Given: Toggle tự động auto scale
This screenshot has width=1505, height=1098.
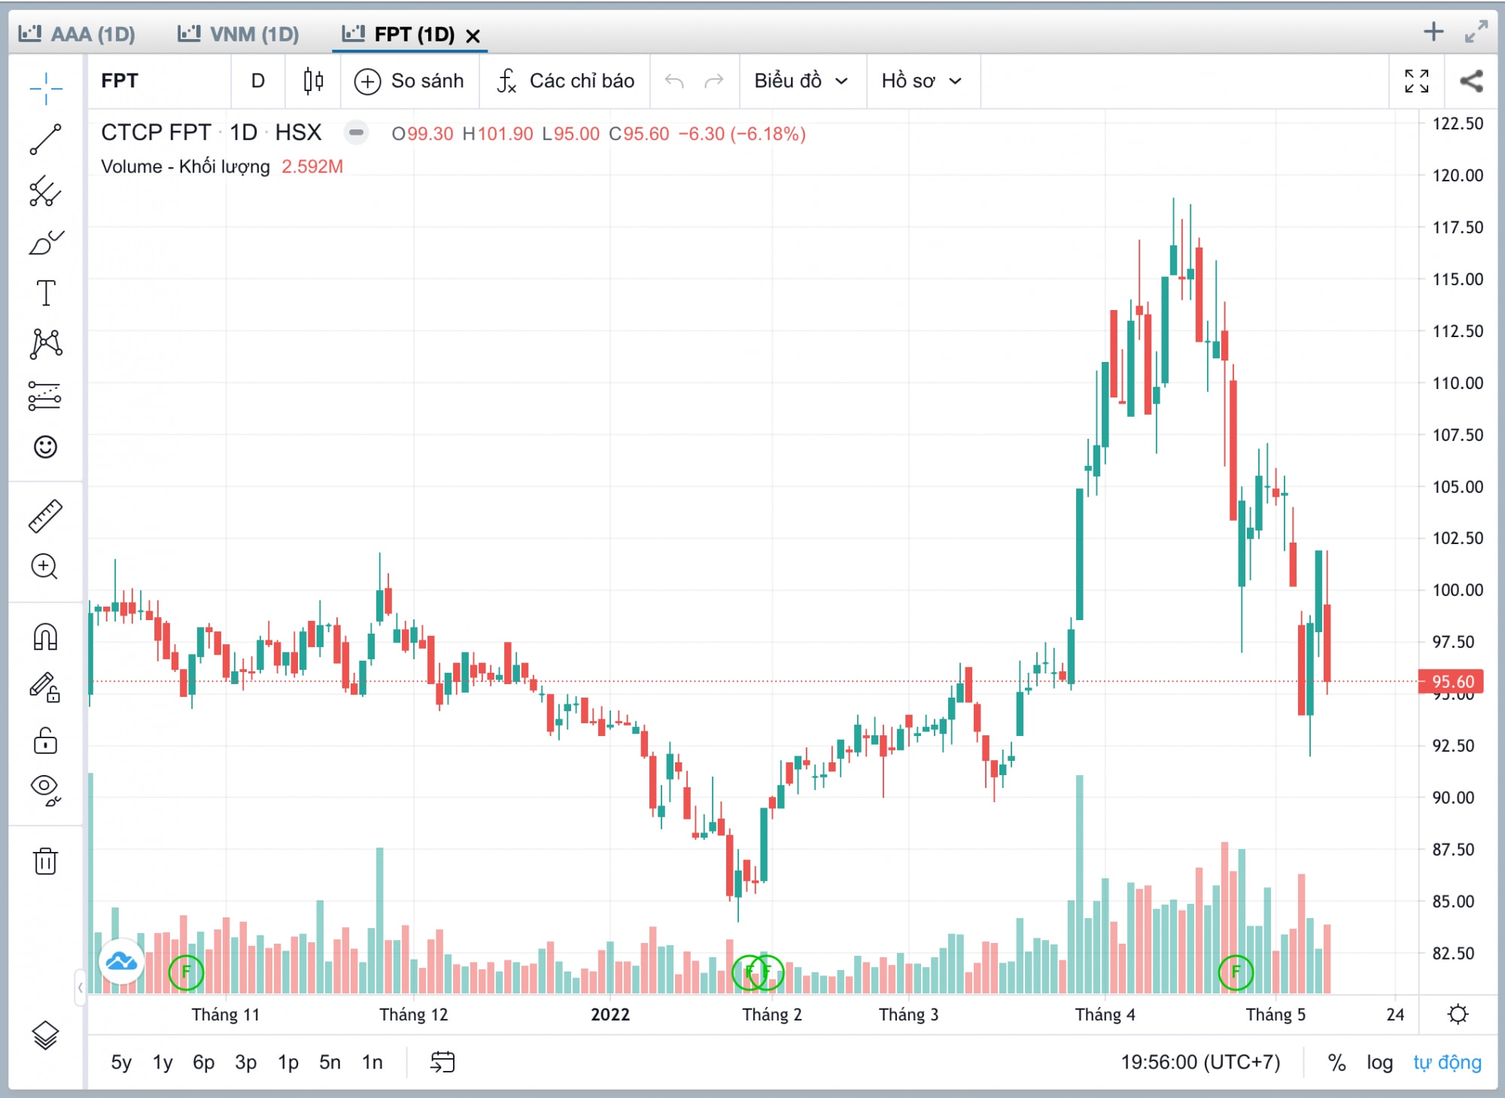Looking at the screenshot, I should click(x=1447, y=1062).
